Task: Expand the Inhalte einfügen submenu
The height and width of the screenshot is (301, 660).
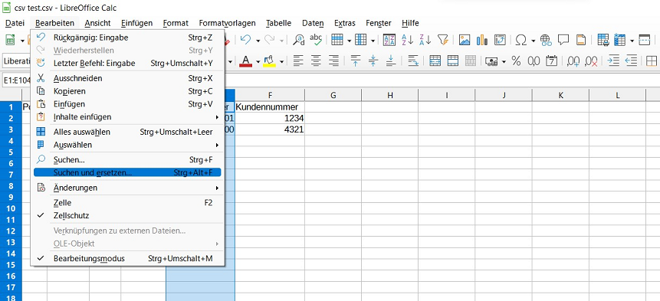Action: click(x=127, y=117)
